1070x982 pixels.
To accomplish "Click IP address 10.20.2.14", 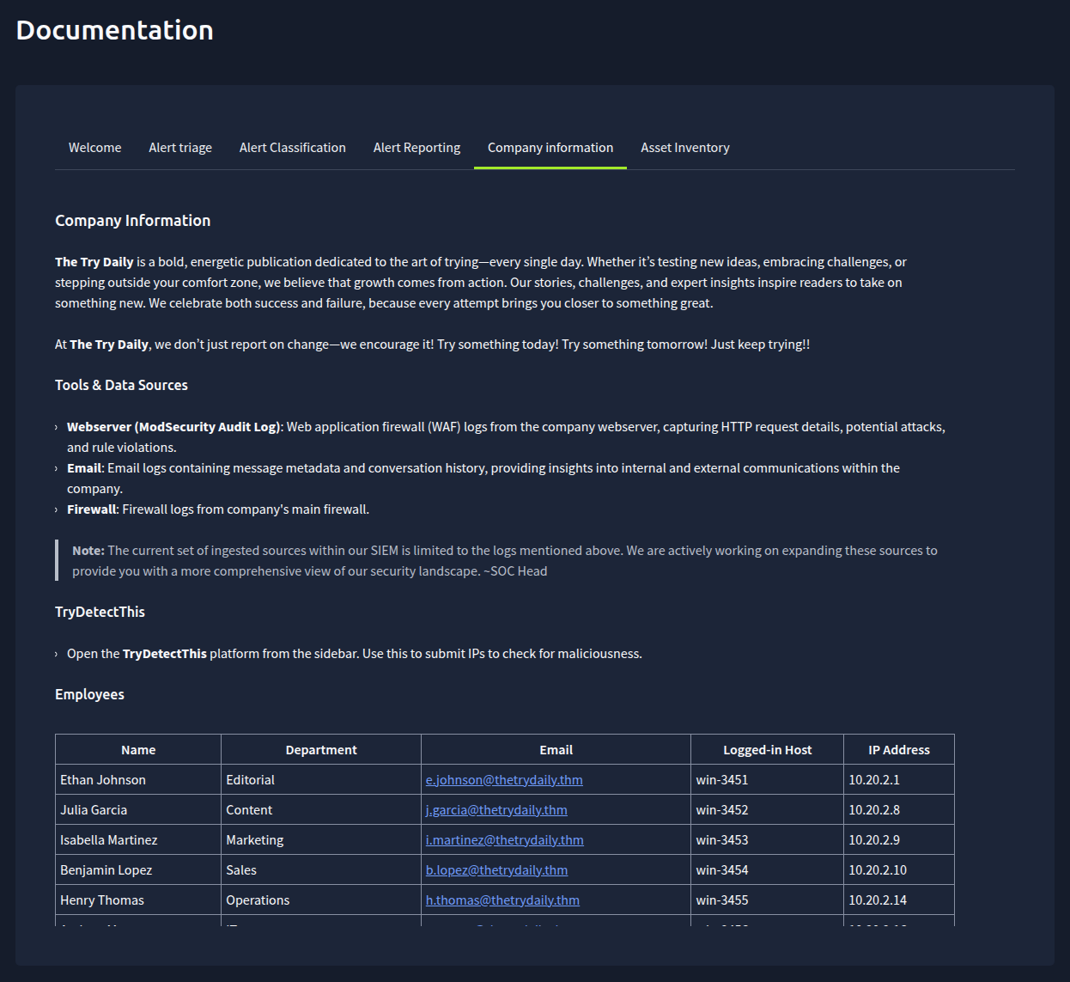I will (x=899, y=900).
